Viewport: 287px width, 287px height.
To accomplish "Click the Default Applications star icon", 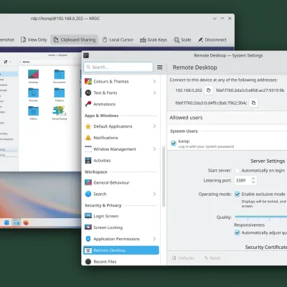I will click(88, 126).
